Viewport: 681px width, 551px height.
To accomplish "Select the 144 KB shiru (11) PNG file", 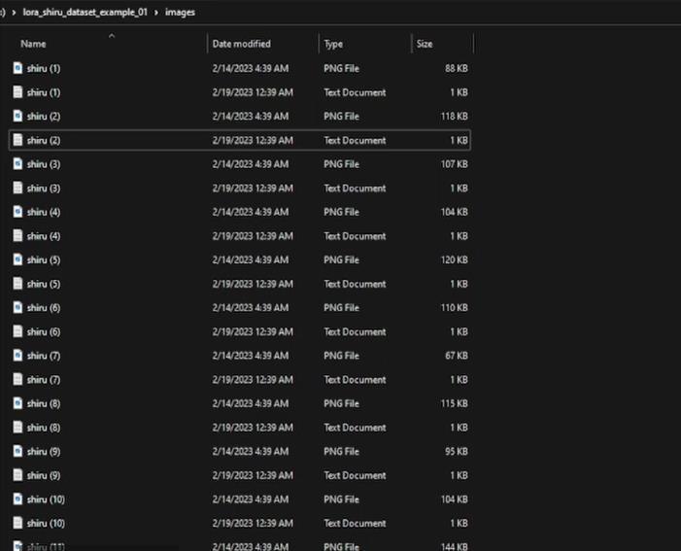I will (x=44, y=546).
